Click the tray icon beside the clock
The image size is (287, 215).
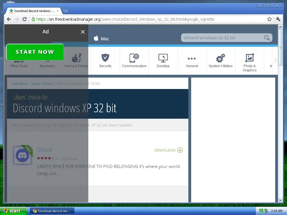tap(266, 211)
